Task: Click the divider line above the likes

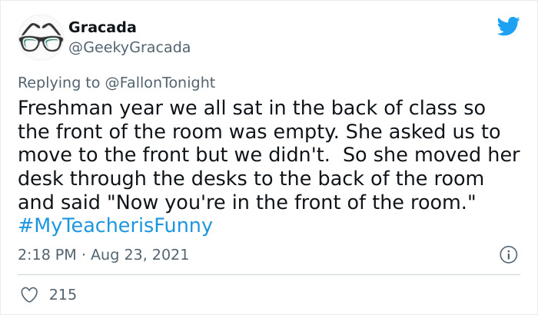Action: tap(269, 274)
